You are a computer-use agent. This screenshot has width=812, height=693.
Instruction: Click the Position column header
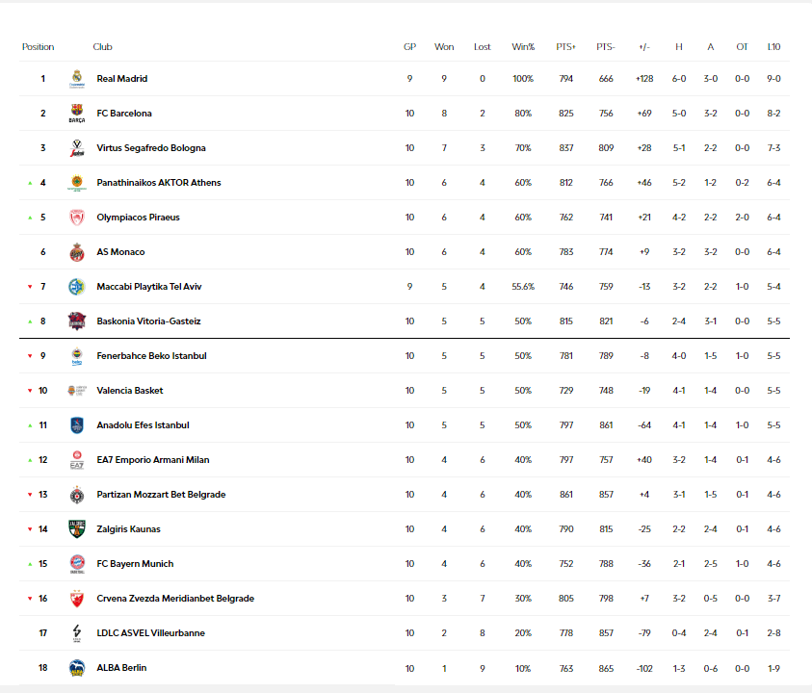[39, 47]
